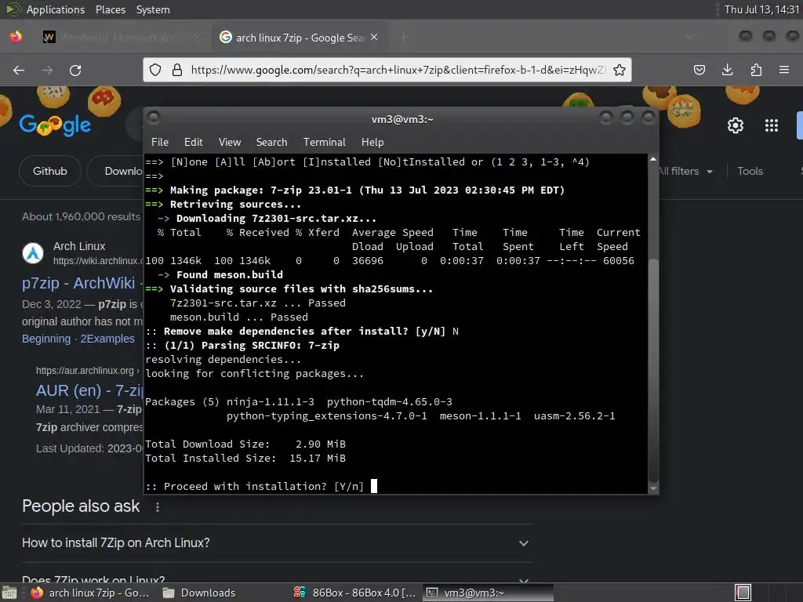Image resolution: width=803 pixels, height=602 pixels.
Task: Open the System menu in top panel
Action: (x=153, y=9)
